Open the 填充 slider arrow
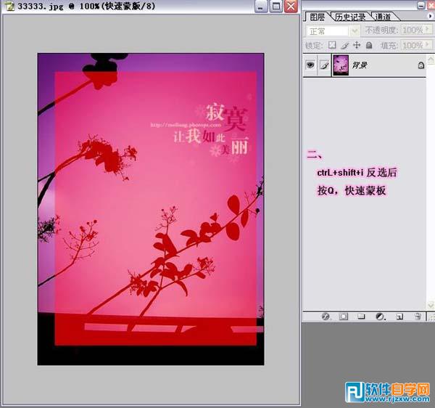Viewport: 435px width, 408px height. click(428, 45)
